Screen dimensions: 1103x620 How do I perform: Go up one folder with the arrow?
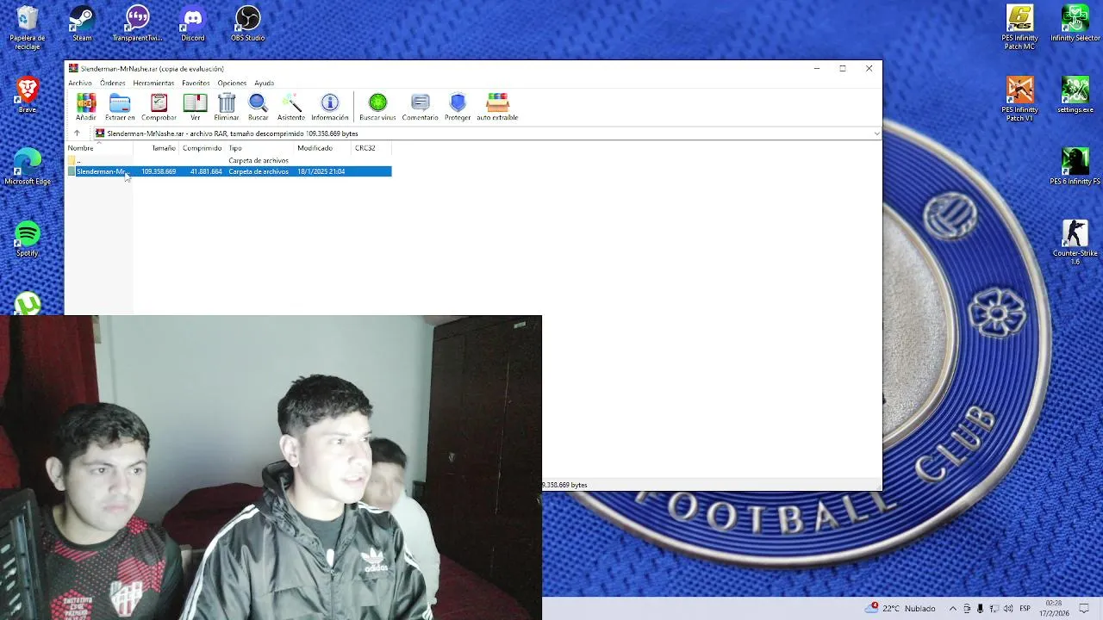click(77, 133)
